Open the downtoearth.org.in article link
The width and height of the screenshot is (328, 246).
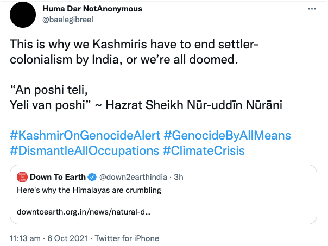[84, 211]
